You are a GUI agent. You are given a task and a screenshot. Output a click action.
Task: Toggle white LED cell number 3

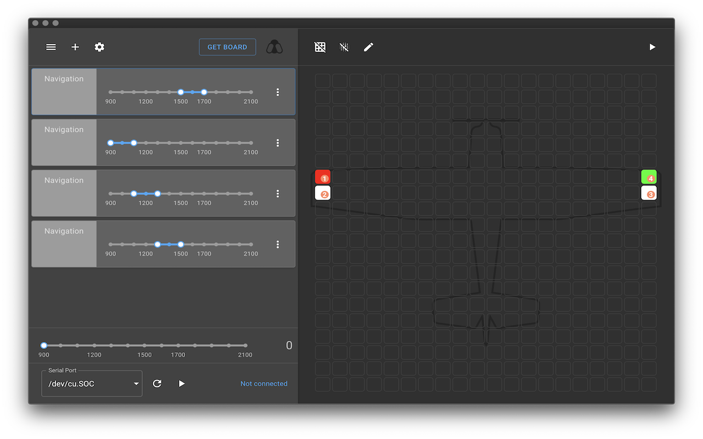pyautogui.click(x=649, y=193)
